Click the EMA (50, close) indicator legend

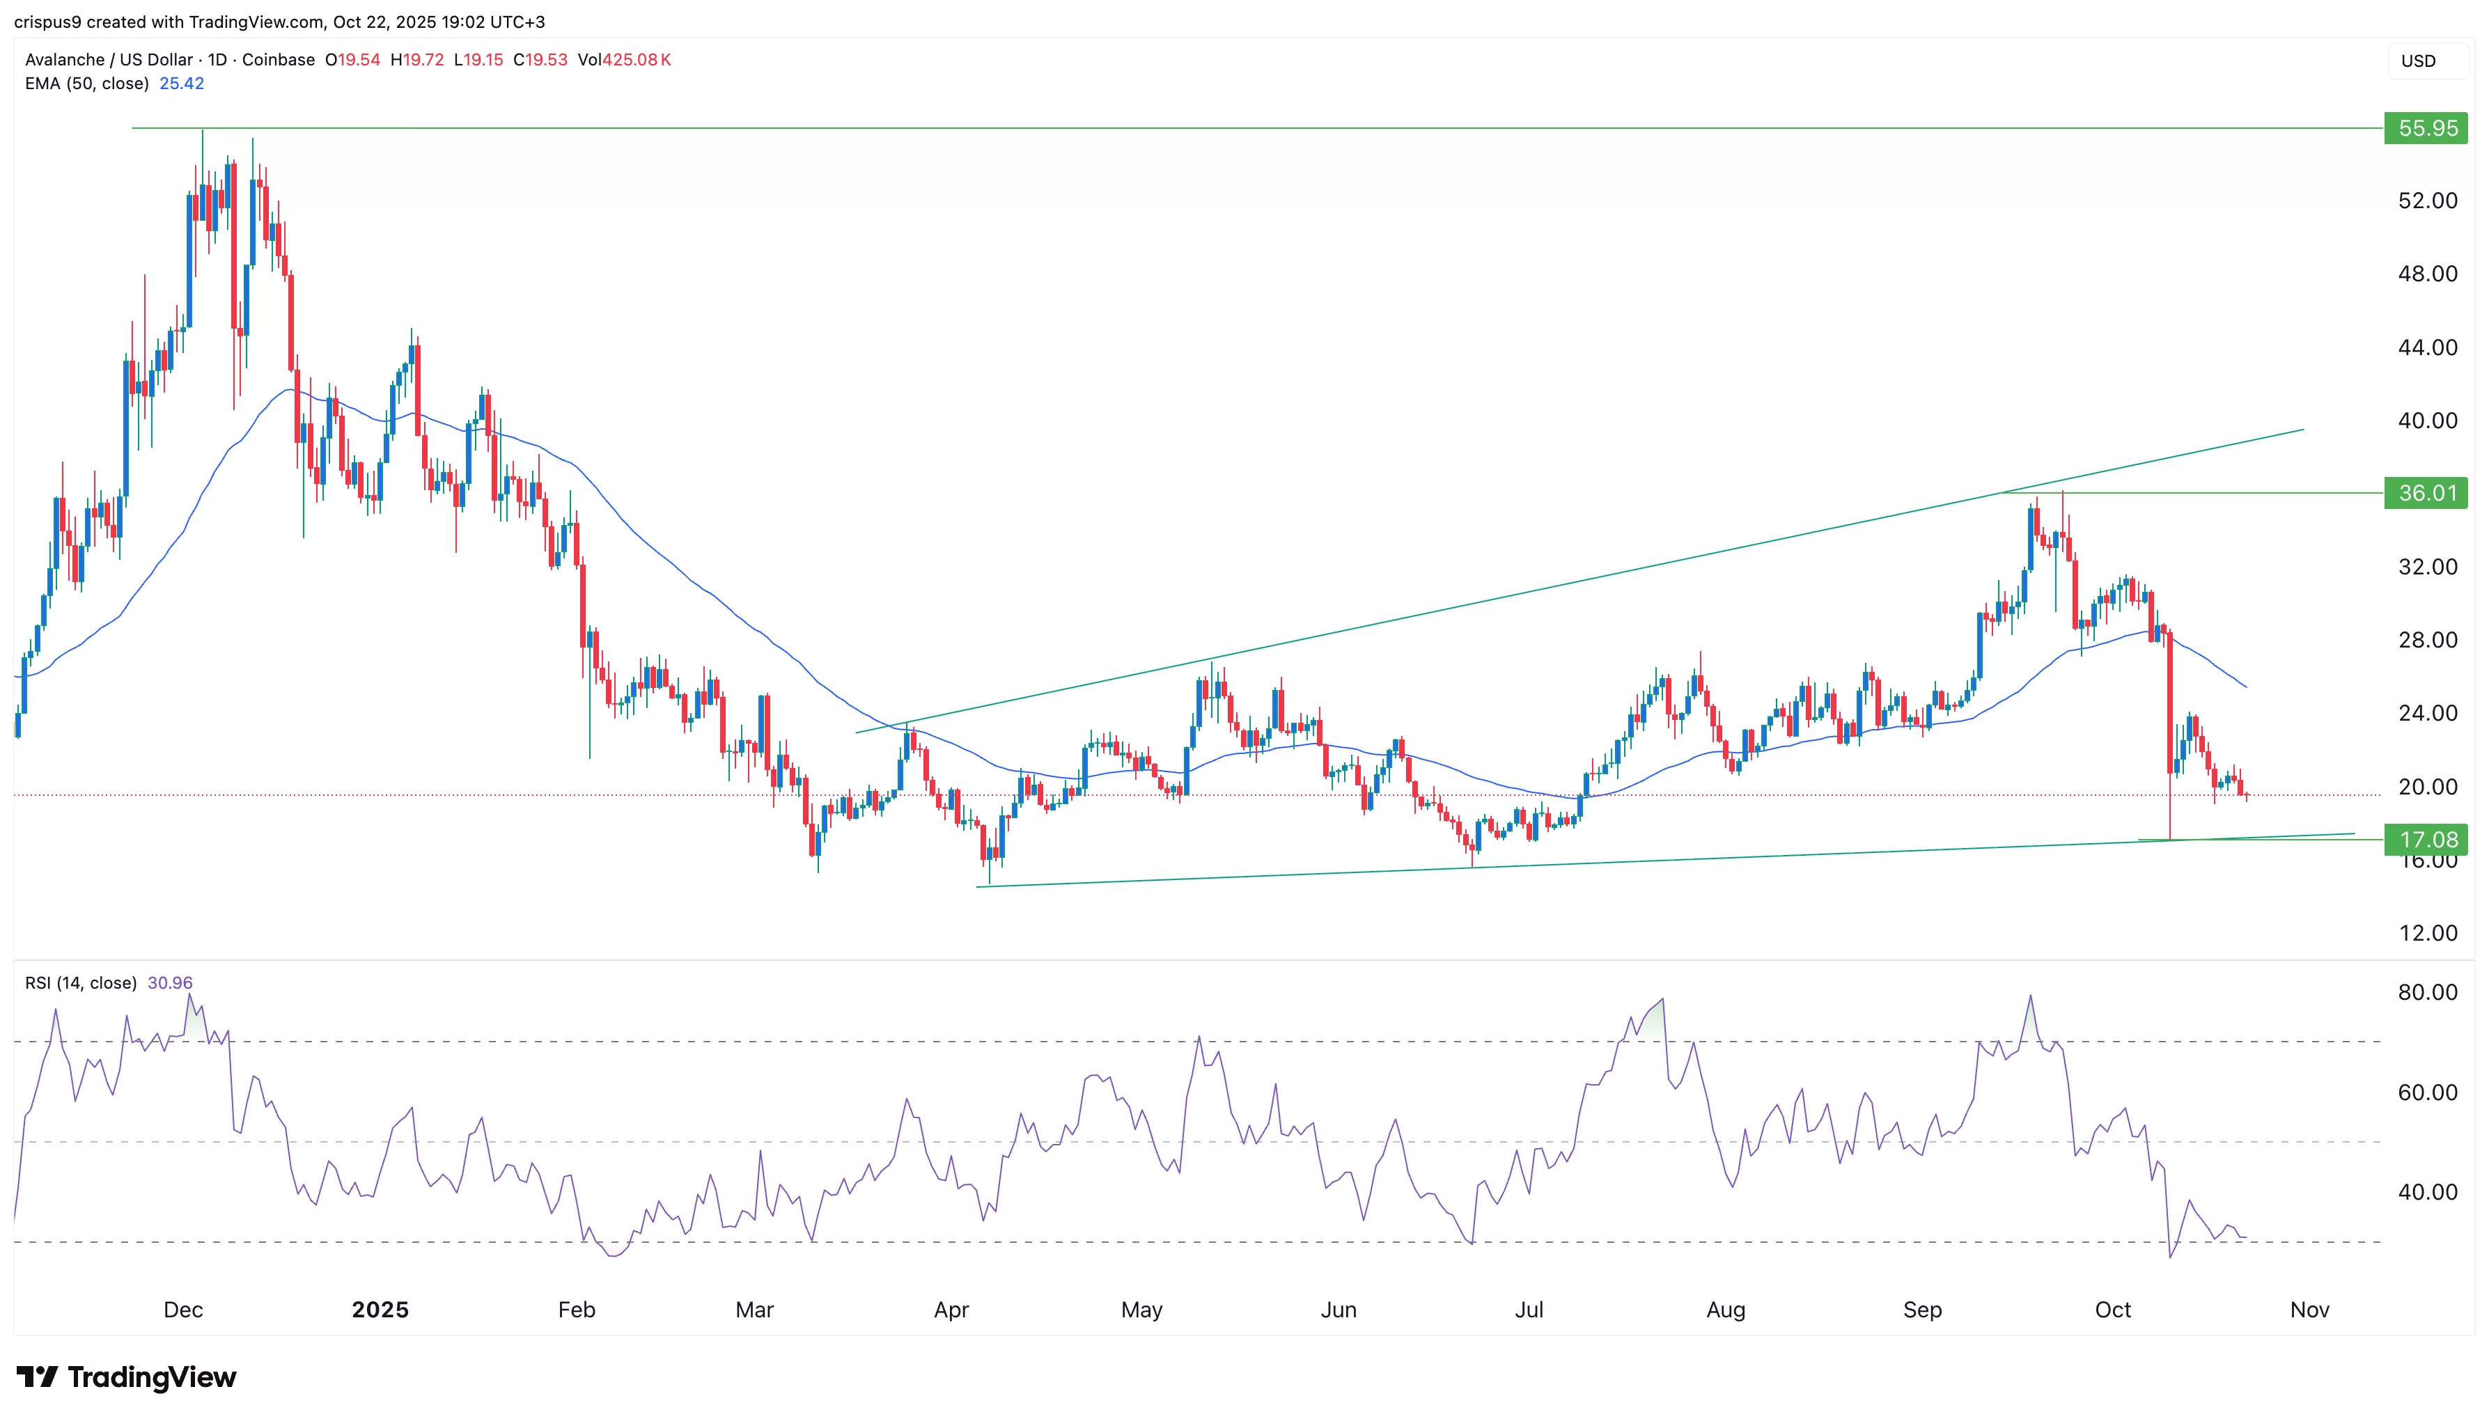point(87,84)
